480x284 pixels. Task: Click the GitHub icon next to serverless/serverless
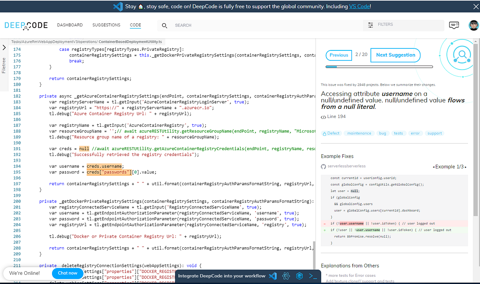tap(323, 166)
